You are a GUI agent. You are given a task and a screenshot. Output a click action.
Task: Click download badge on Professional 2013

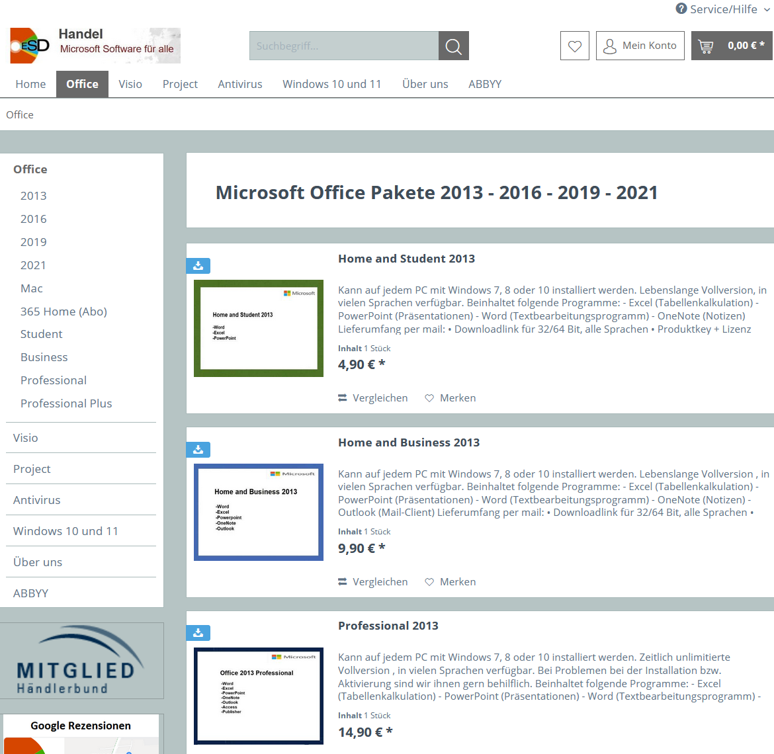(198, 632)
